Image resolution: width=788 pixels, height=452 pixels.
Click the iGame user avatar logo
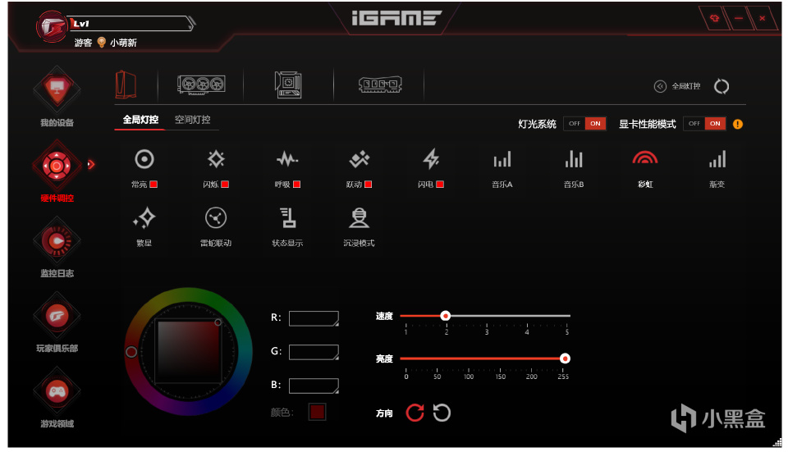click(x=53, y=26)
